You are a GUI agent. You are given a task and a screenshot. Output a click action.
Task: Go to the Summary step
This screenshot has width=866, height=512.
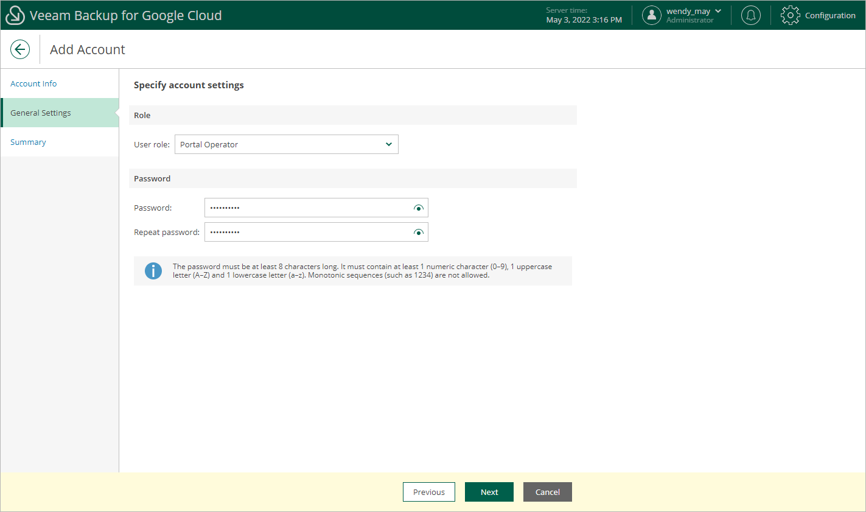point(60,142)
